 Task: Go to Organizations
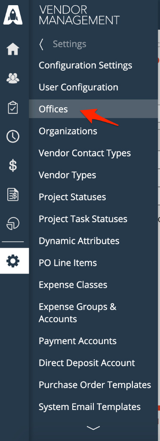(x=68, y=131)
